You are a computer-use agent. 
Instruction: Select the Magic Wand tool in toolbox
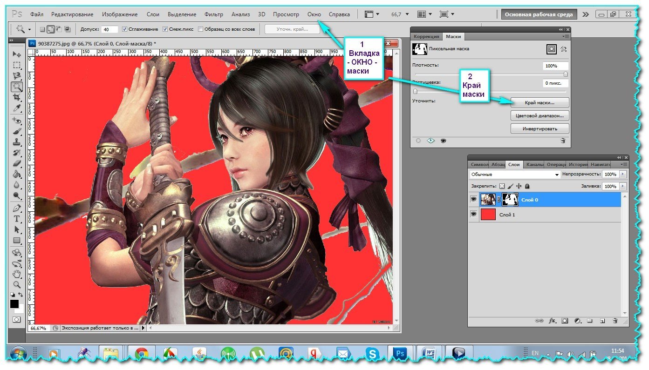pyautogui.click(x=17, y=87)
